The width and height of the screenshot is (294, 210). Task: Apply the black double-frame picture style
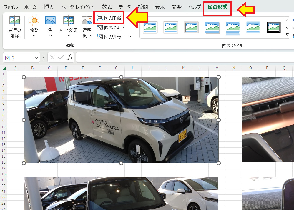(x=273, y=27)
